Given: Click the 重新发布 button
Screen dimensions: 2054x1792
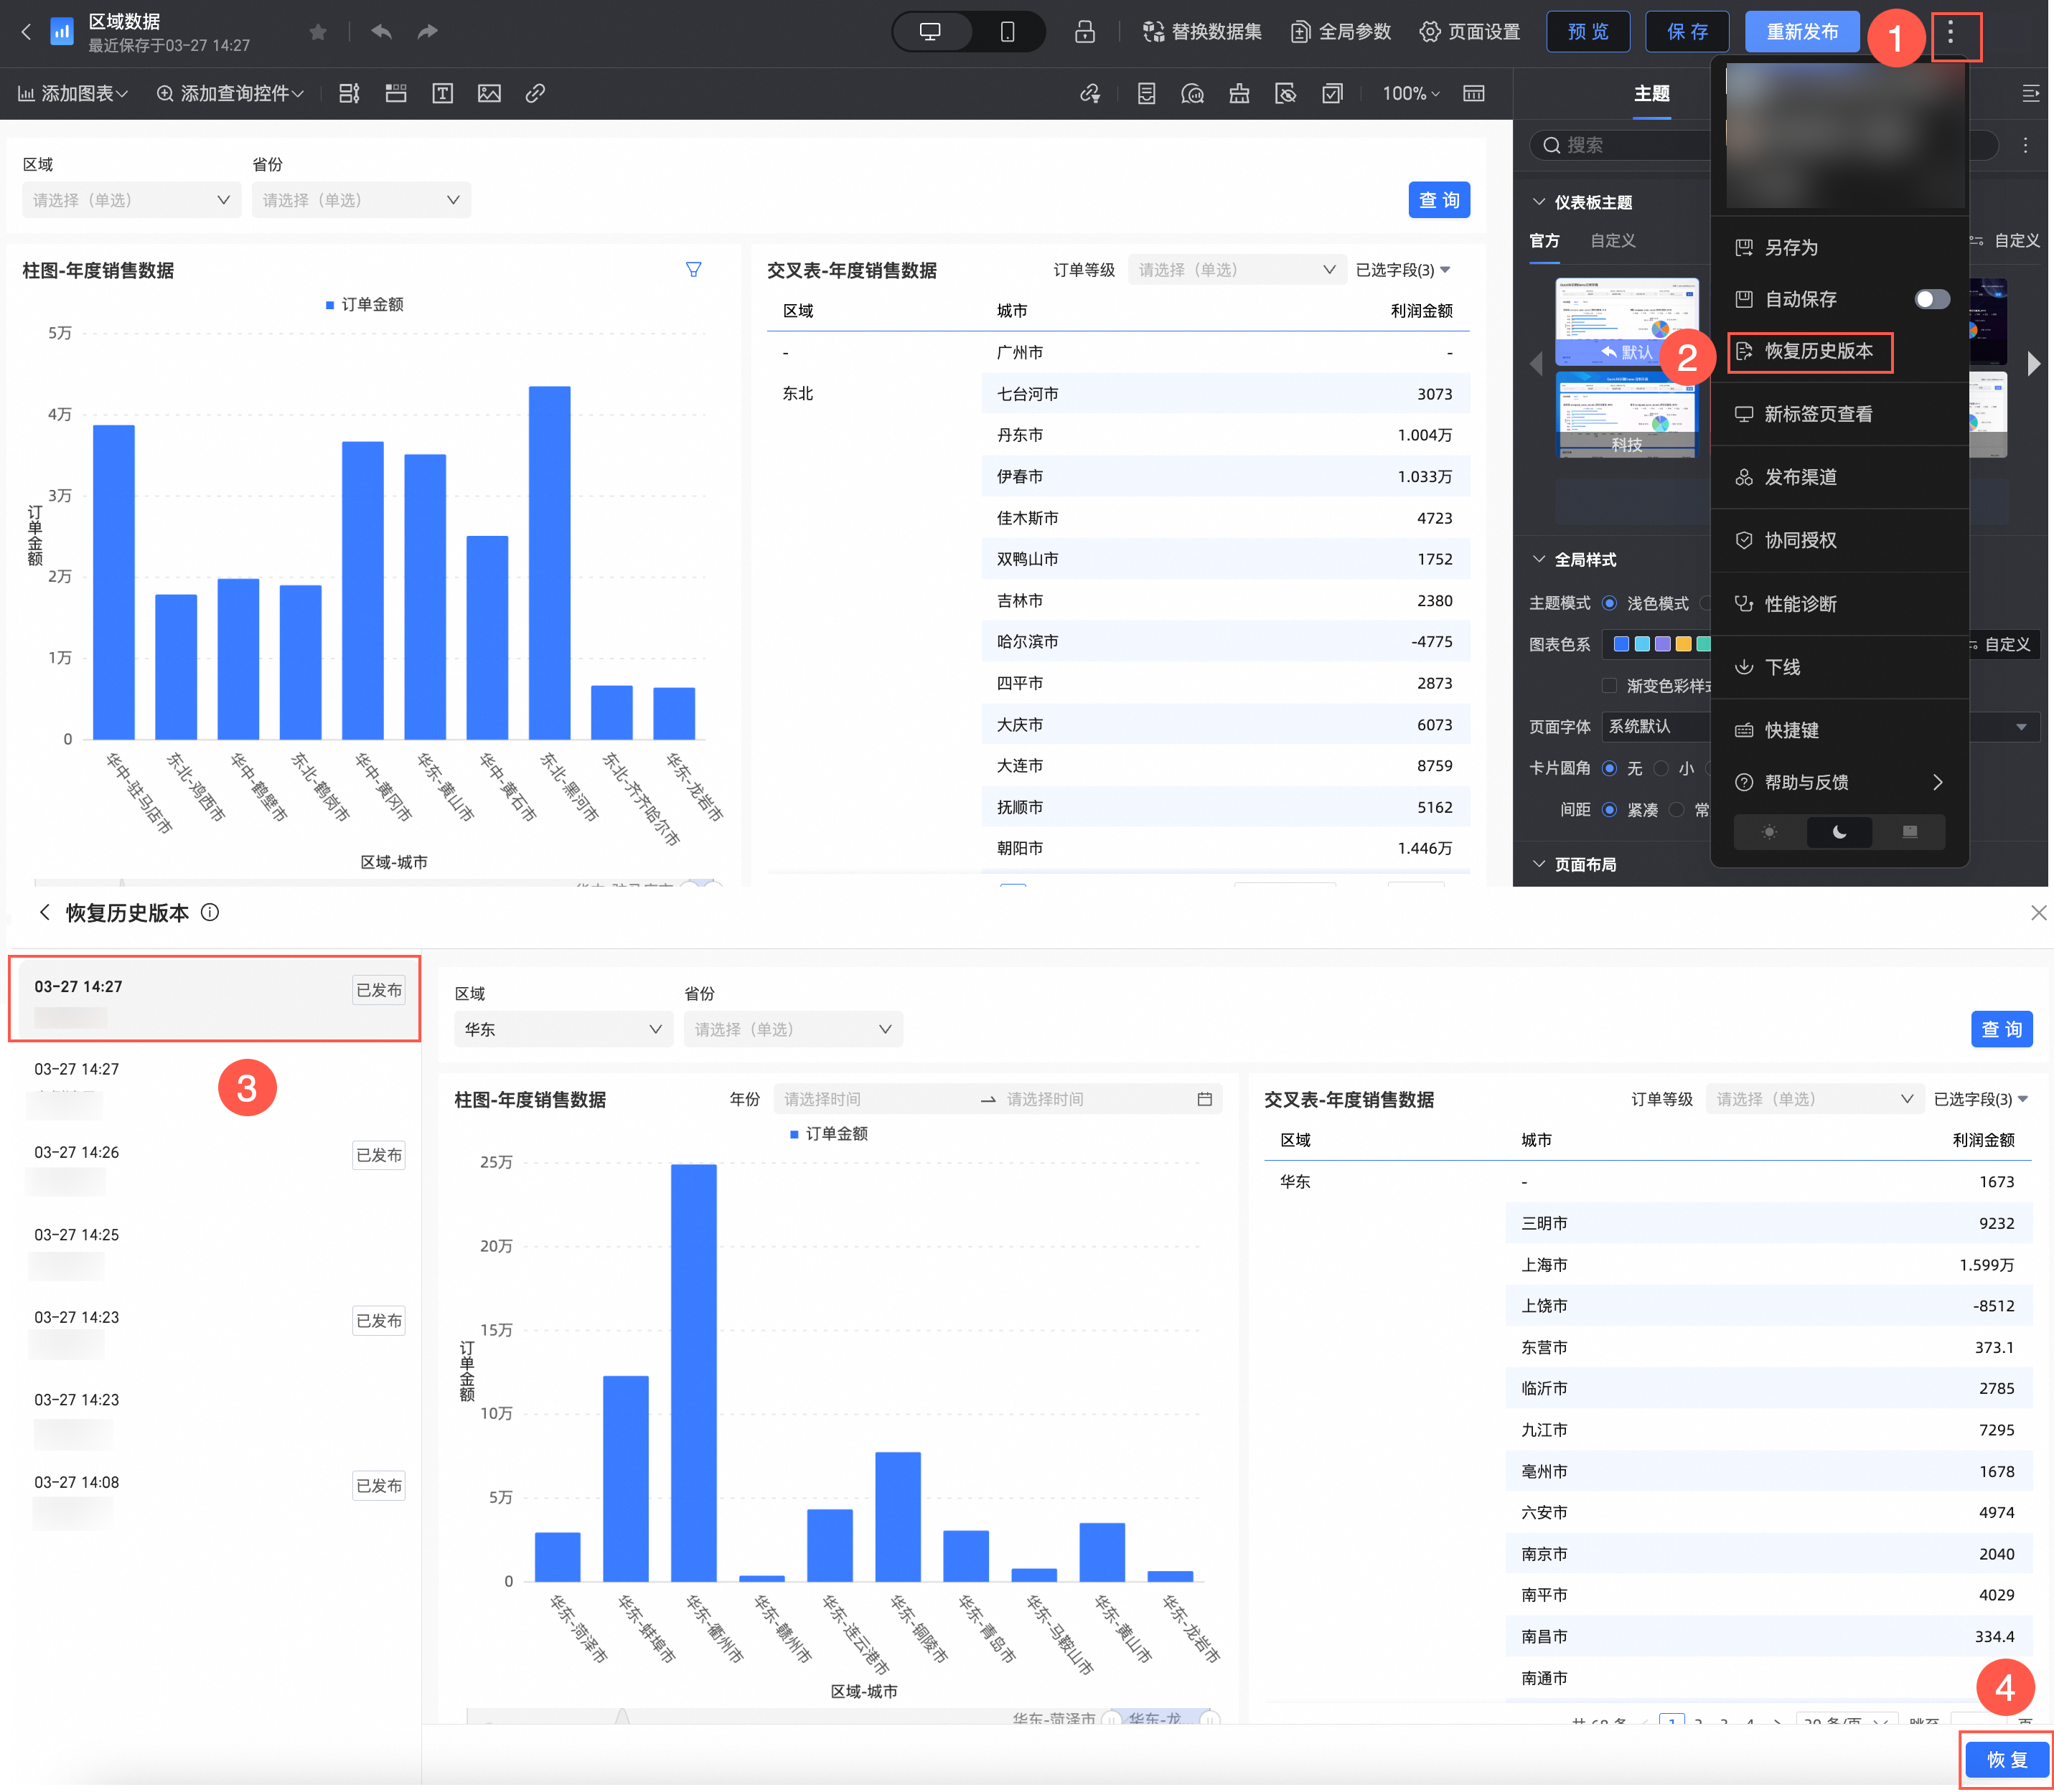Looking at the screenshot, I should pyautogui.click(x=1801, y=32).
